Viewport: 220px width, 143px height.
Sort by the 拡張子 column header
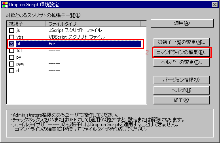click(26, 24)
